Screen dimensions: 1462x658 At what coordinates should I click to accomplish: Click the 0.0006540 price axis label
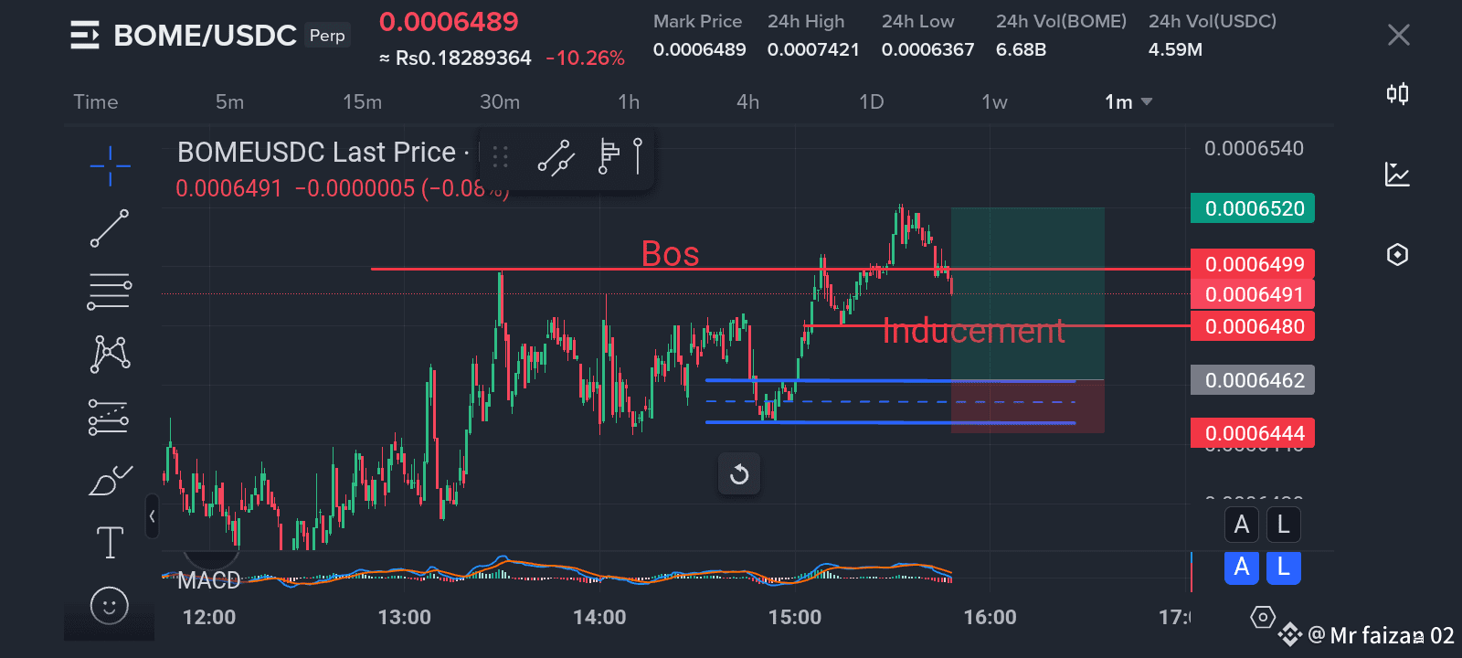pyautogui.click(x=1254, y=148)
